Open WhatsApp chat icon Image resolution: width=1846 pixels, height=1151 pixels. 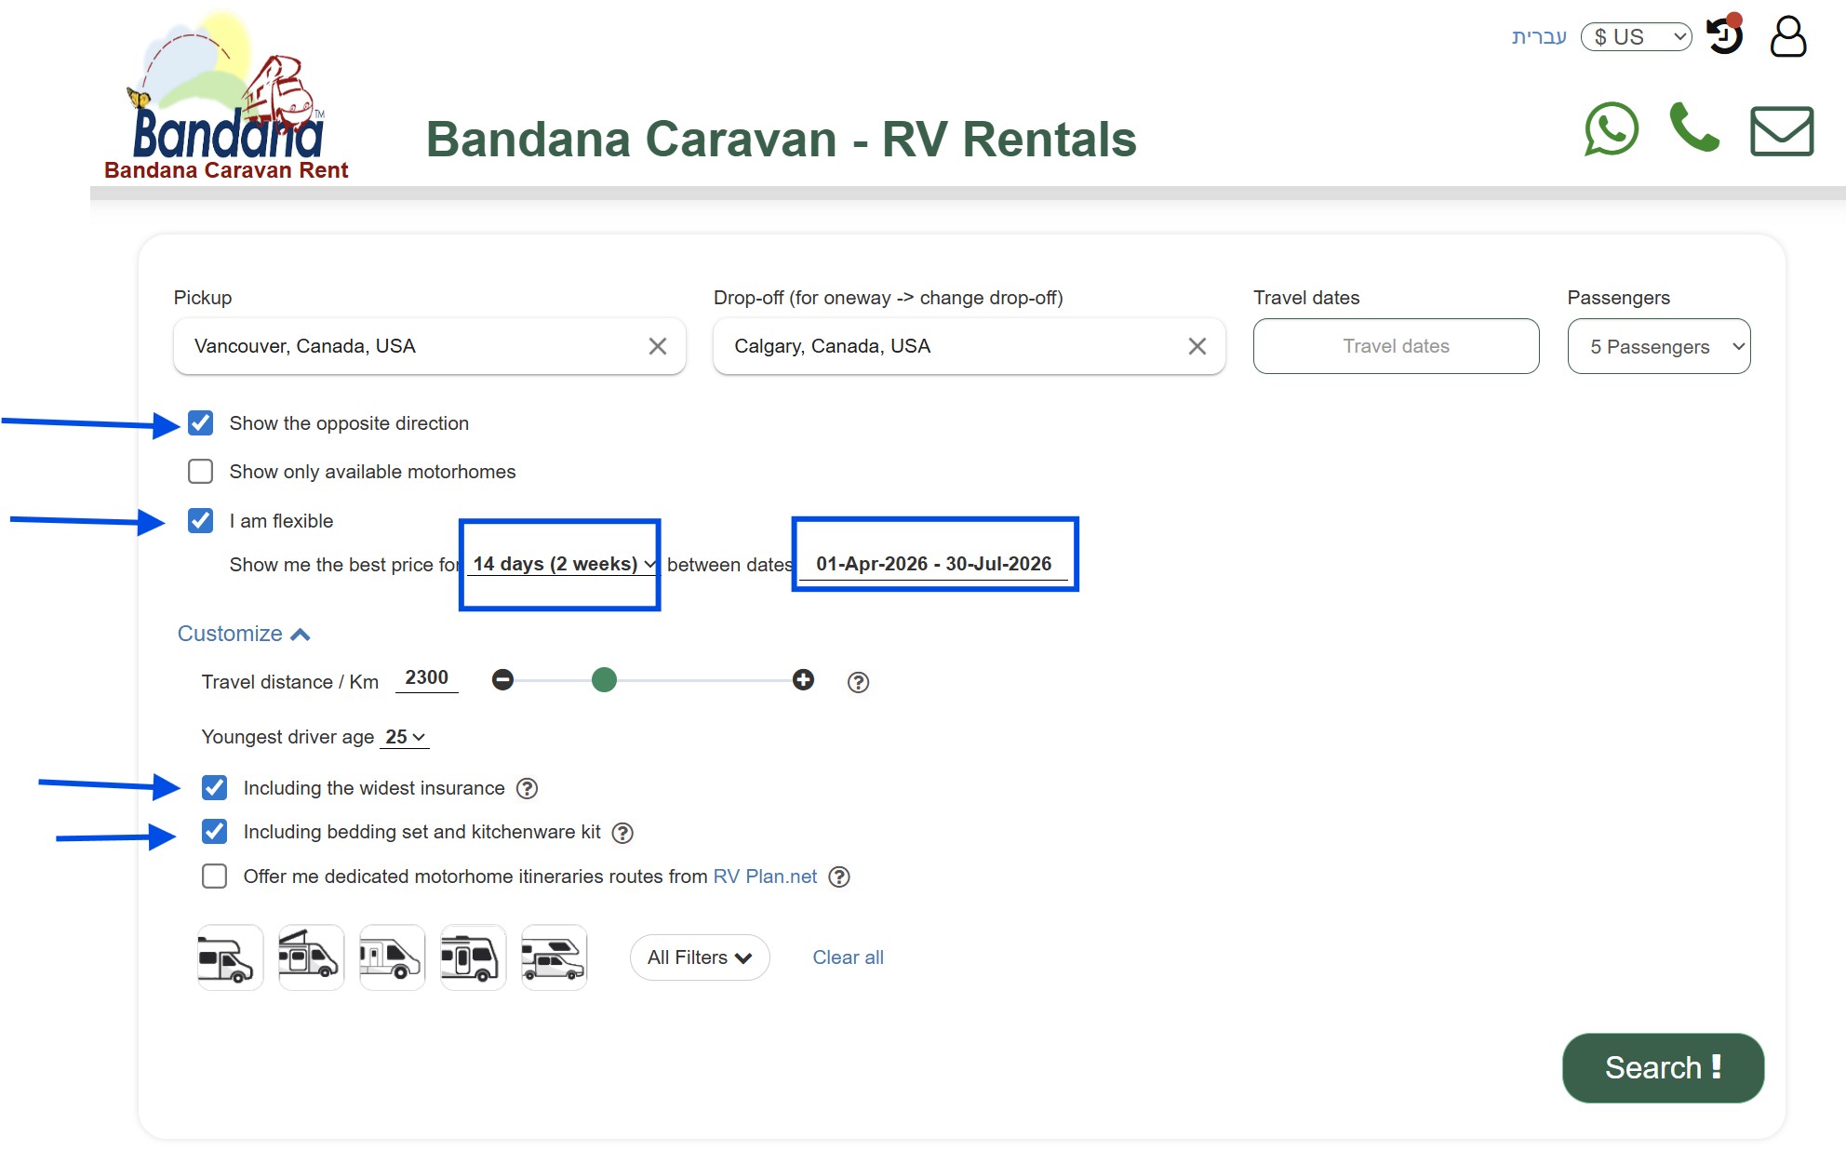coord(1612,130)
